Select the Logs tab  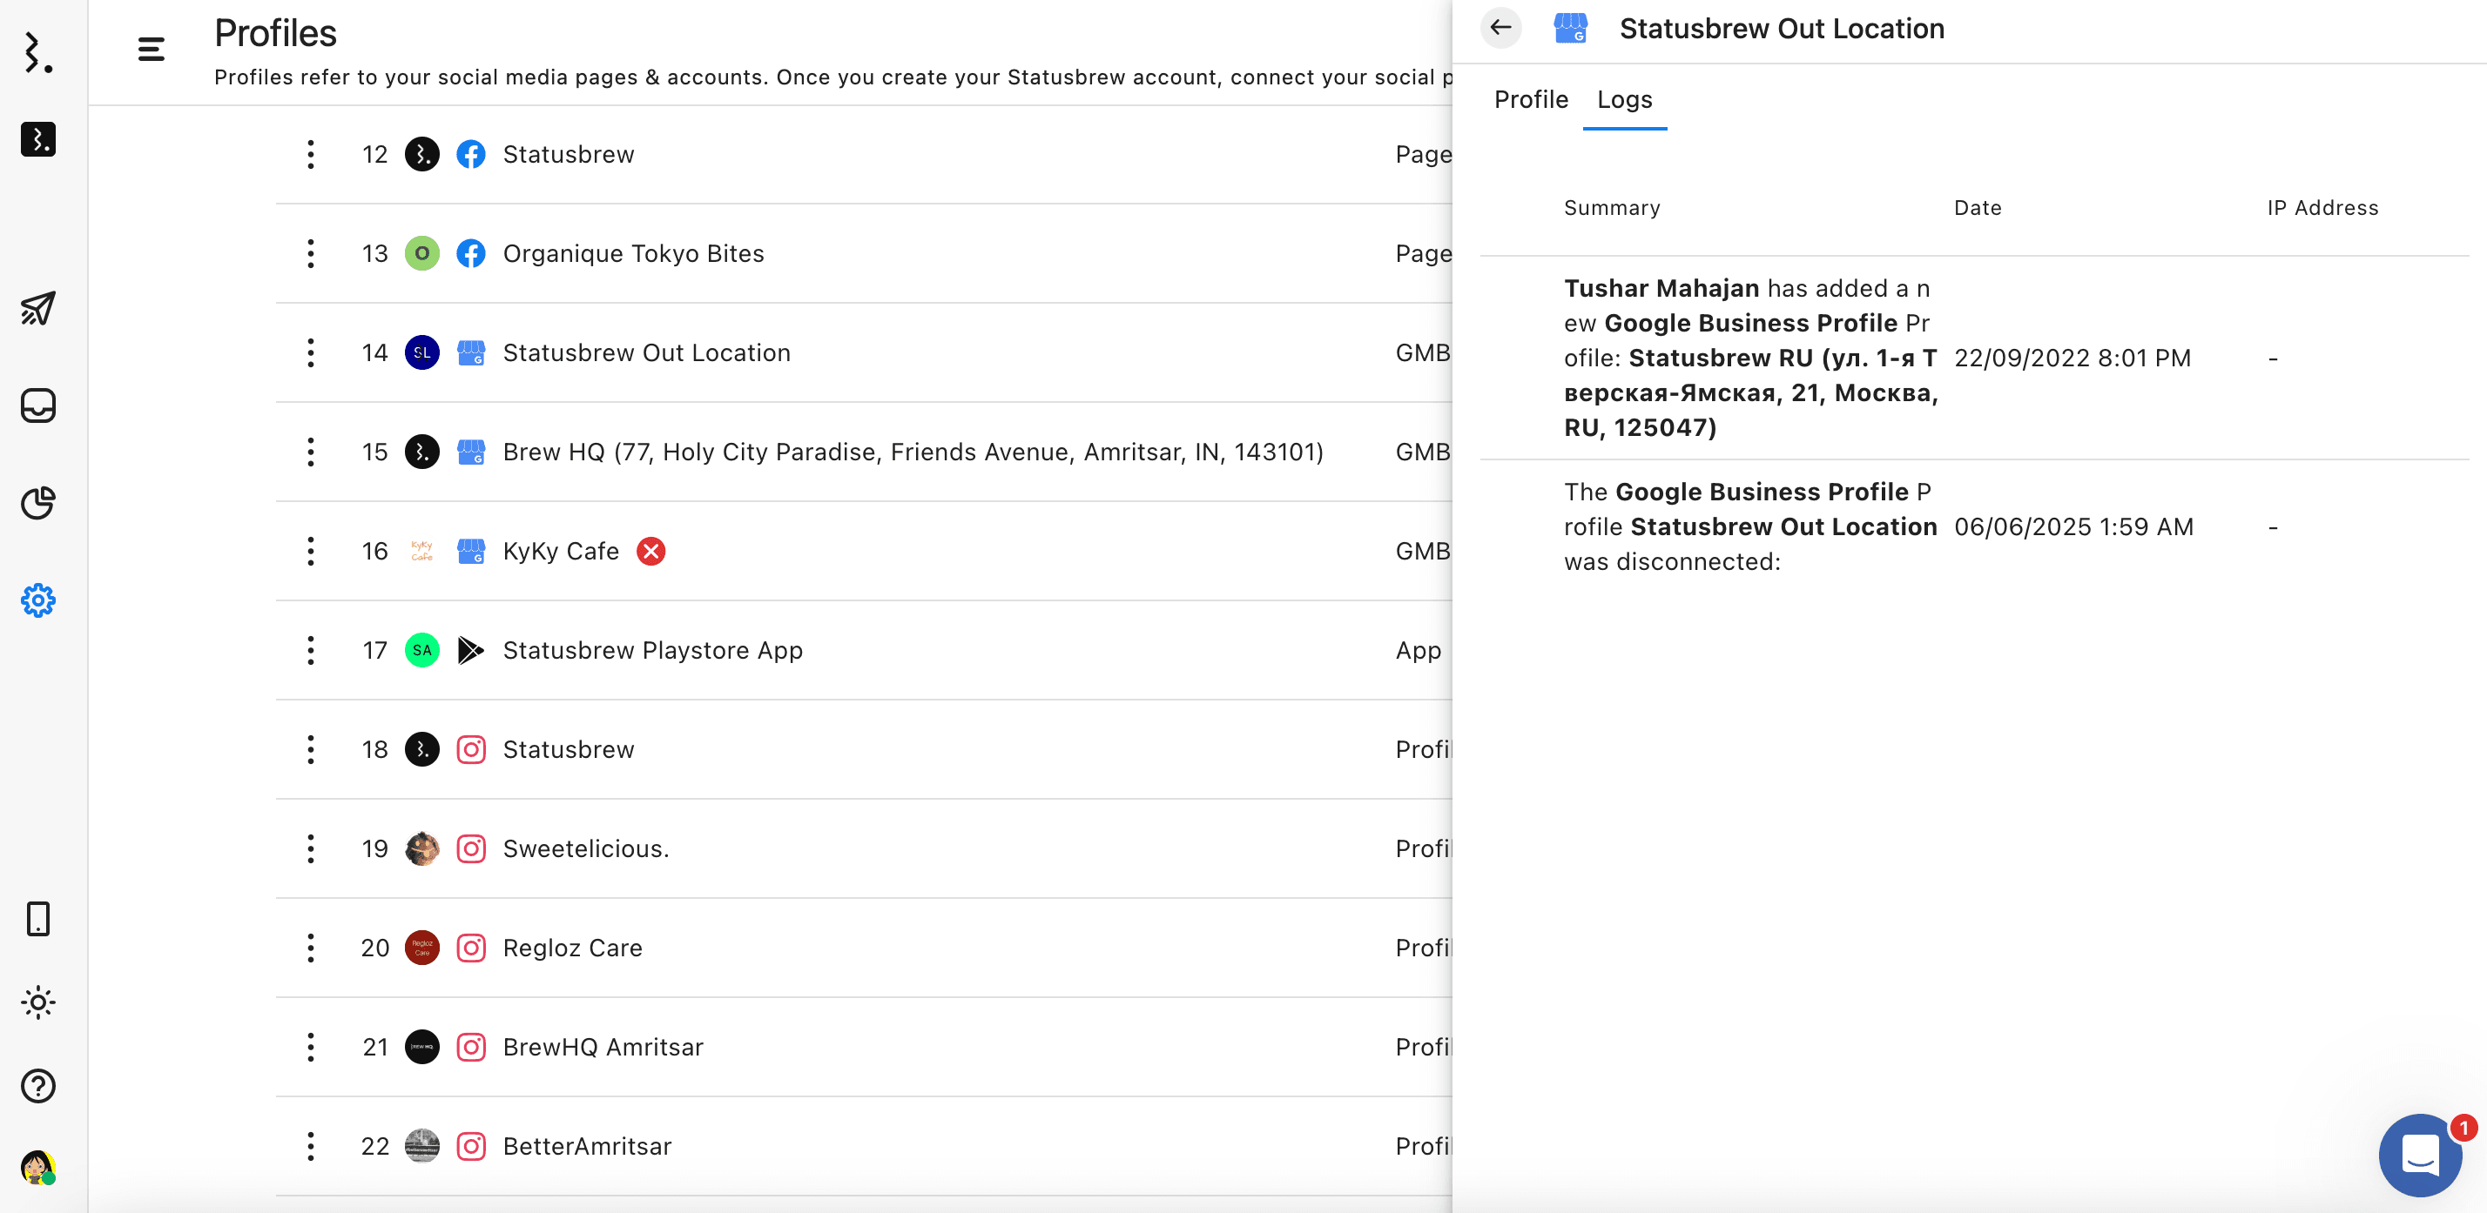(1624, 99)
